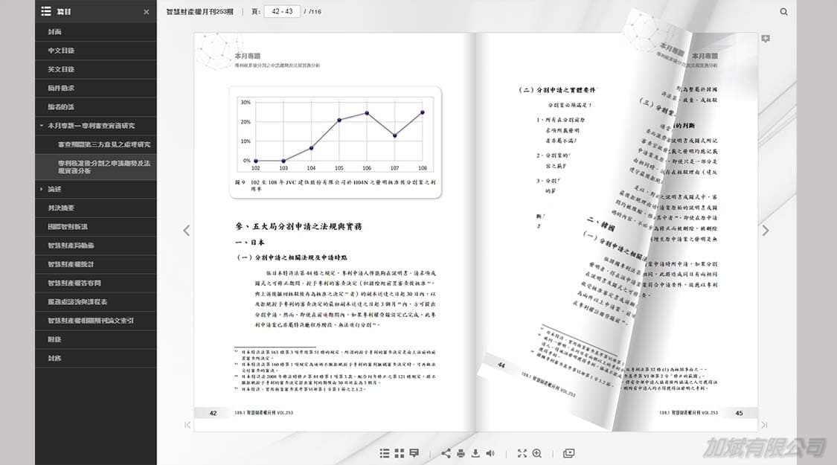Jump to the last page arrow

click(764, 425)
